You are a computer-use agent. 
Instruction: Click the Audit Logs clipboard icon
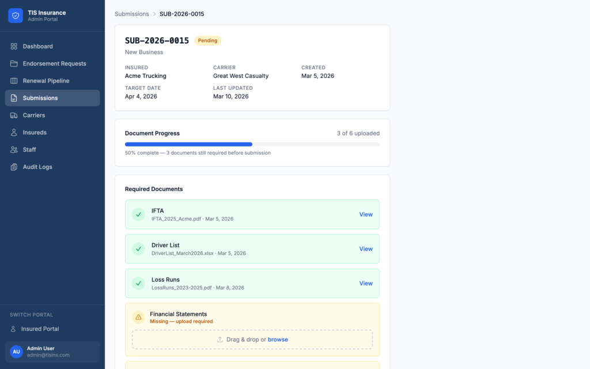click(x=14, y=167)
